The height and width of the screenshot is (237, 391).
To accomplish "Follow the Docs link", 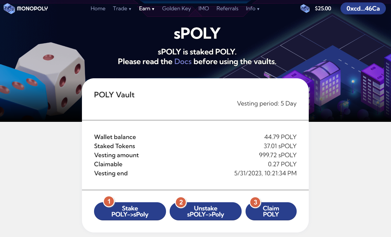I will [183, 62].
